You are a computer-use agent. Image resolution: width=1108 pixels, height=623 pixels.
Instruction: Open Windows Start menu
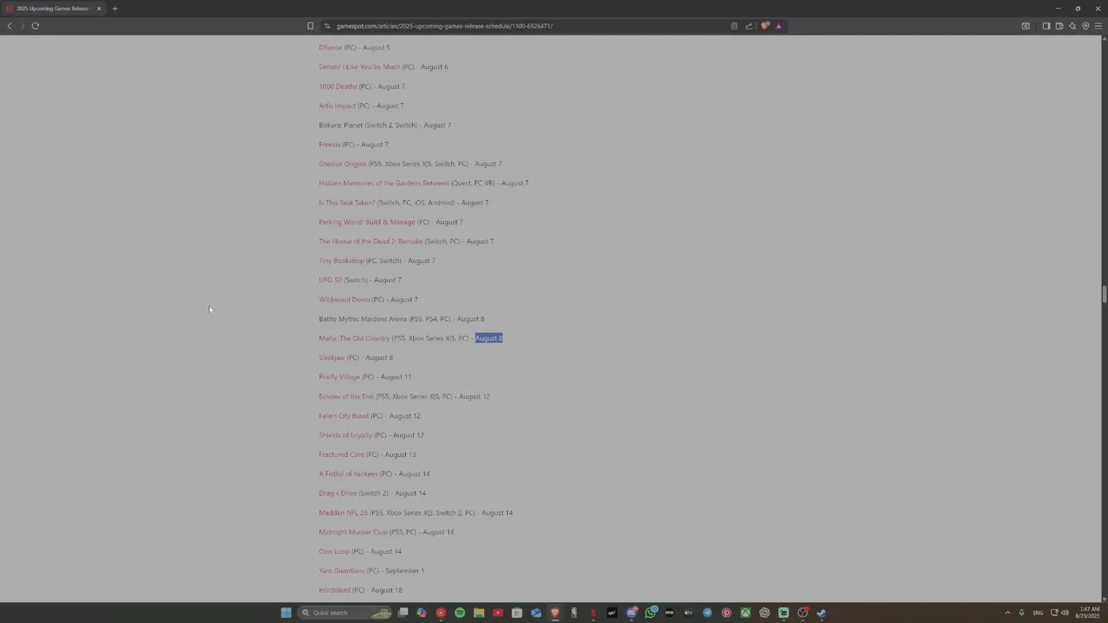pos(286,613)
